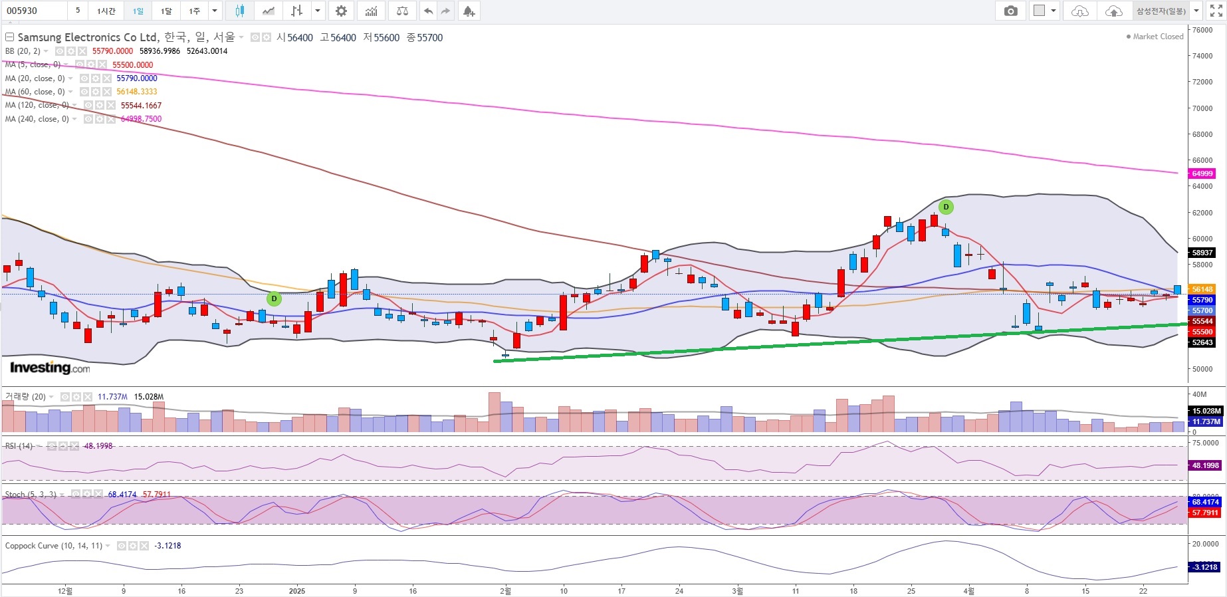Remove the MA (60, close, 0) indicator

coord(106,92)
